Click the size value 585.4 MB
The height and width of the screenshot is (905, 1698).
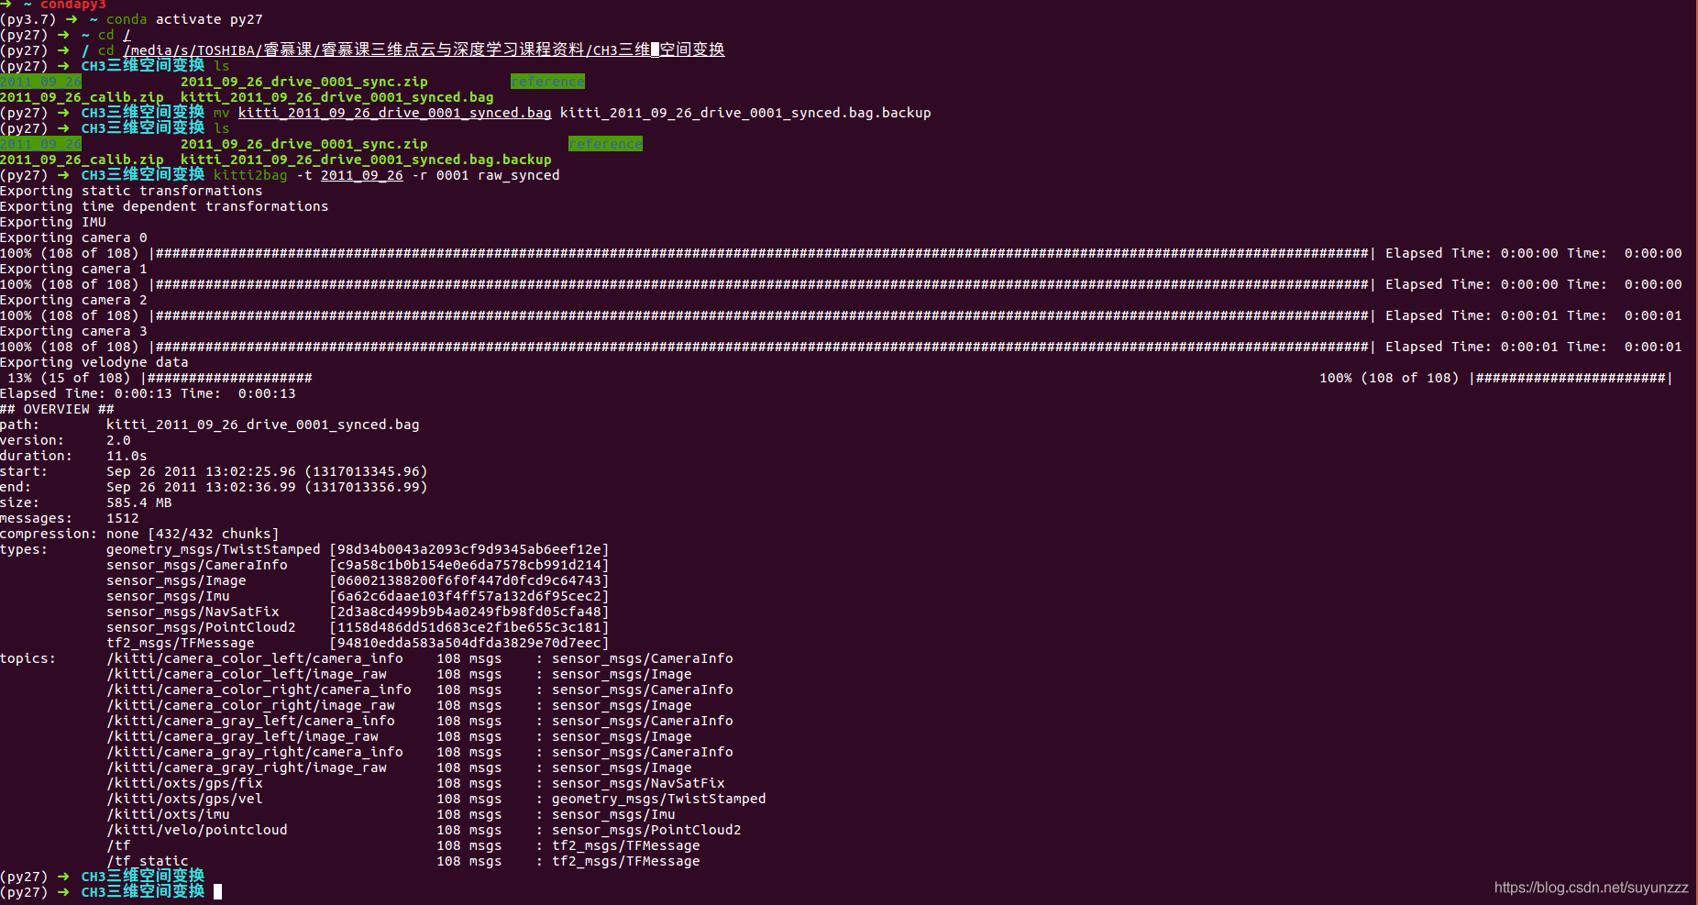point(138,502)
